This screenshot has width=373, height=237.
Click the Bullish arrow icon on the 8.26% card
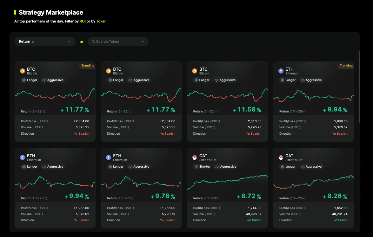pyautogui.click(x=335, y=220)
